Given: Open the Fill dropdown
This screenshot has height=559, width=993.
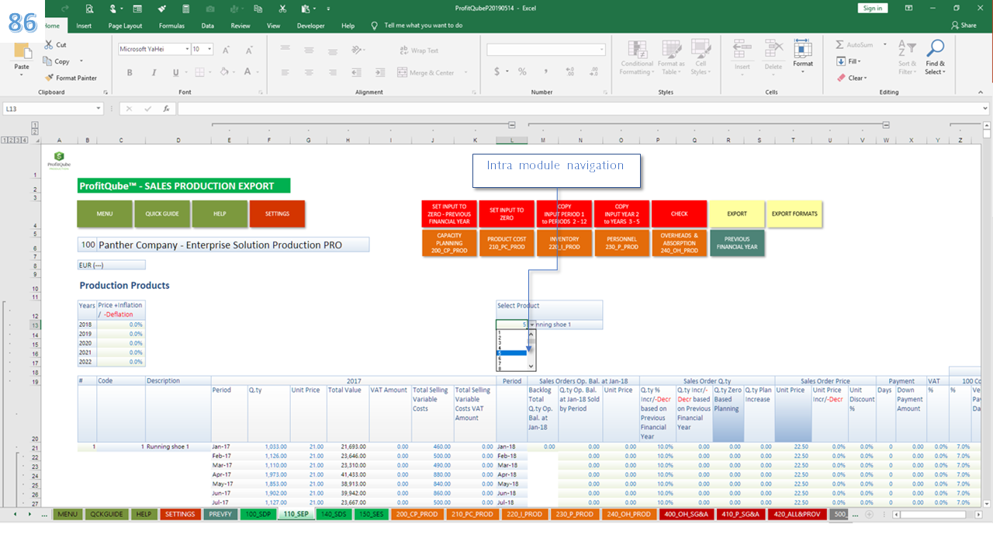Looking at the screenshot, I should (x=850, y=61).
